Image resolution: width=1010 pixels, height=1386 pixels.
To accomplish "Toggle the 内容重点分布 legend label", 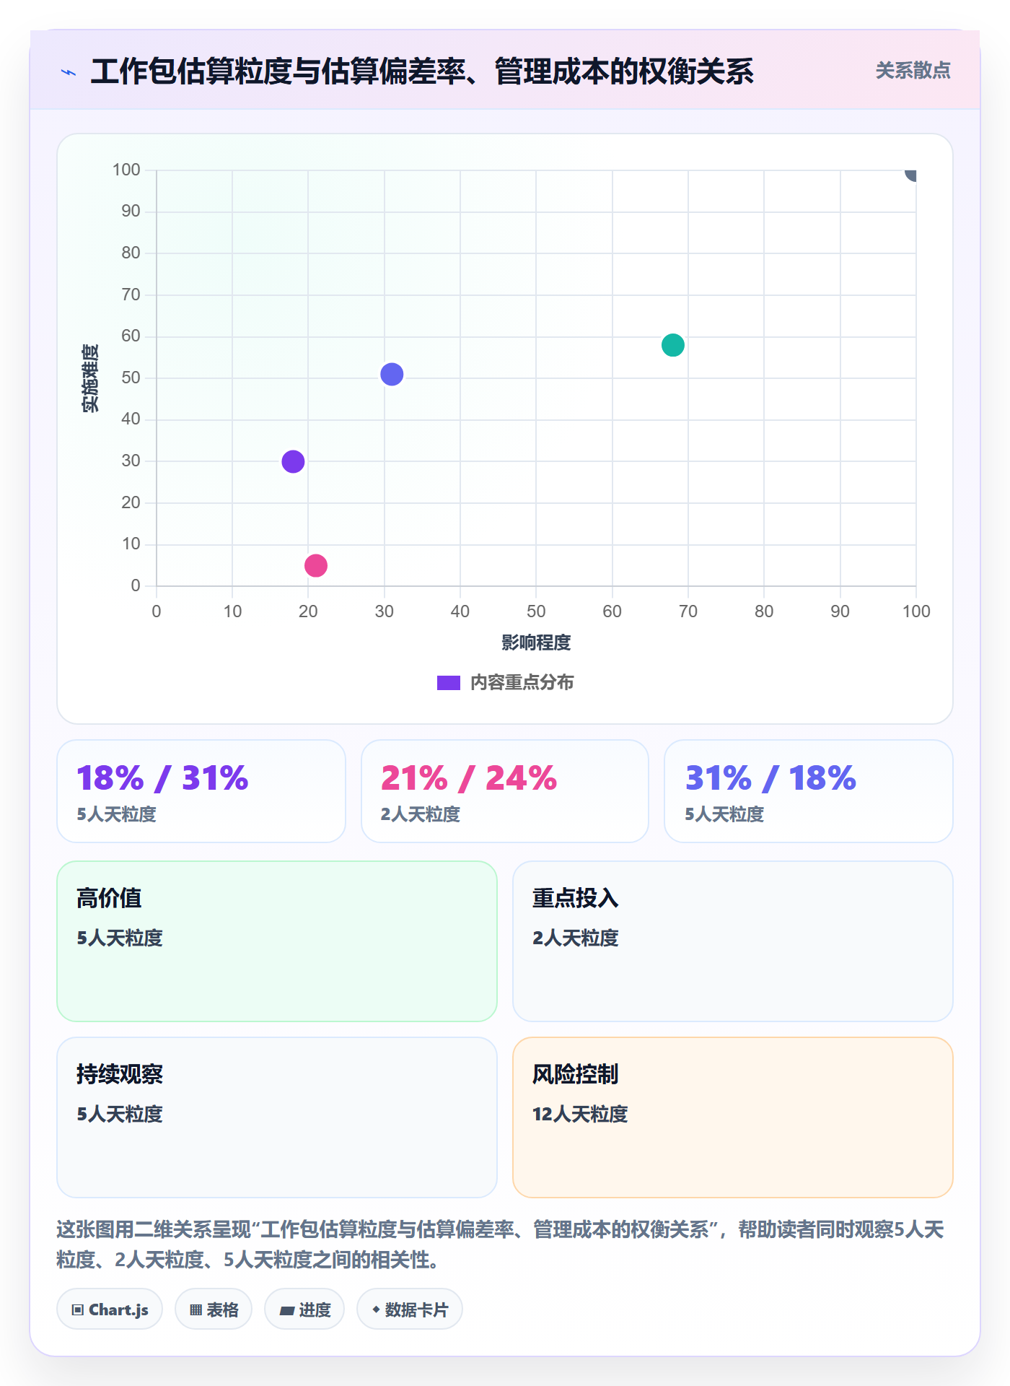I will tap(522, 683).
